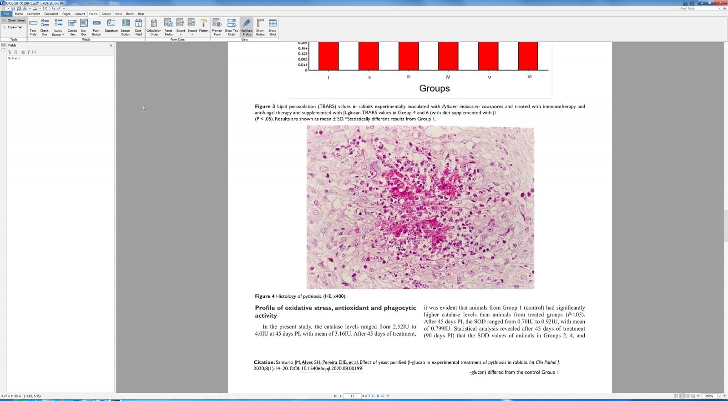Click the Print icon in quick access toolbar
The height and width of the screenshot is (401, 728).
[25, 9]
